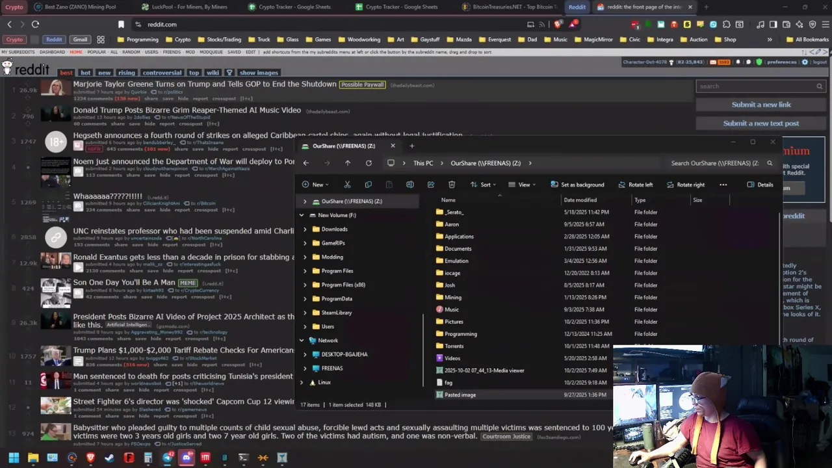Expand the FREENAS network node
This screenshot has width=832, height=468.
pos(305,369)
